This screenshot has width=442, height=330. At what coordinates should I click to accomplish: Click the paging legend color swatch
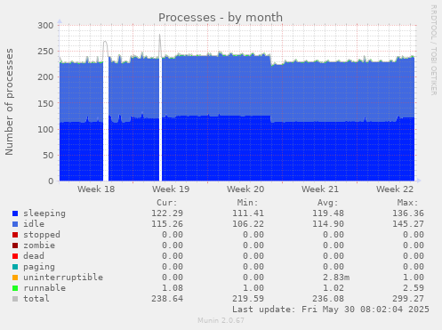[15, 267]
